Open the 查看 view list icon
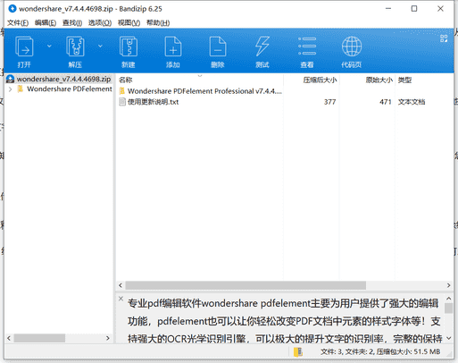The image size is (458, 363). pyautogui.click(x=307, y=51)
